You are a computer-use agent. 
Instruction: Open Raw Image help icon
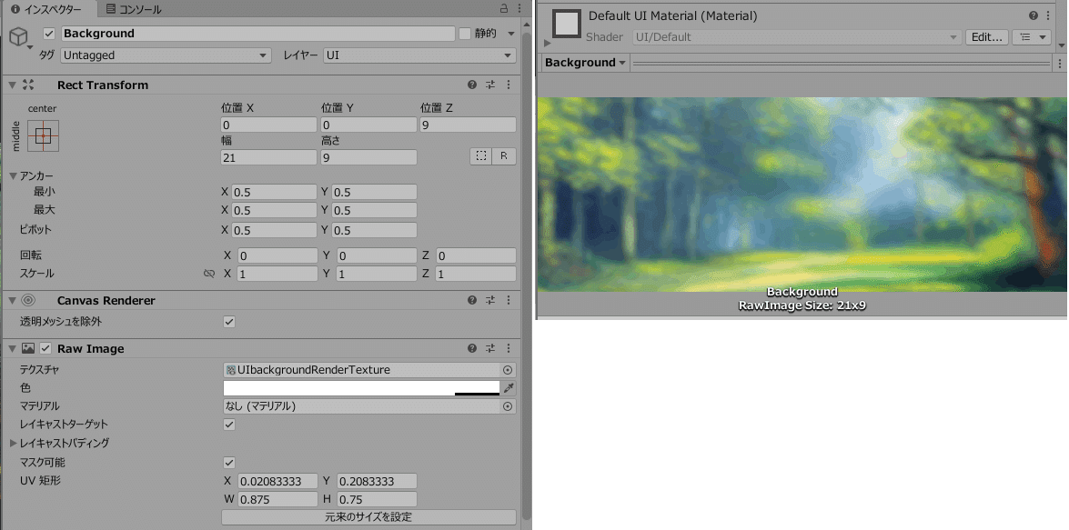pos(472,349)
